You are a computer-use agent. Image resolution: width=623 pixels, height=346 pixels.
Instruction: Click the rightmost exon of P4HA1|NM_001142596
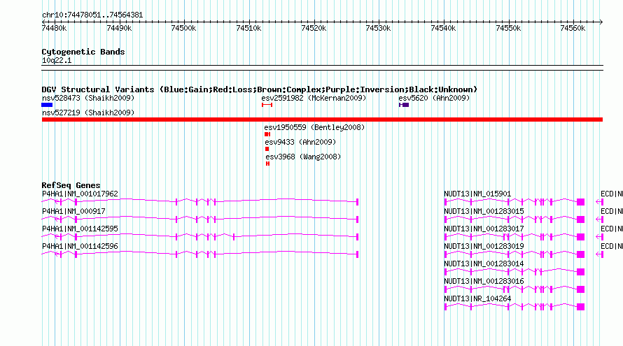tap(357, 254)
